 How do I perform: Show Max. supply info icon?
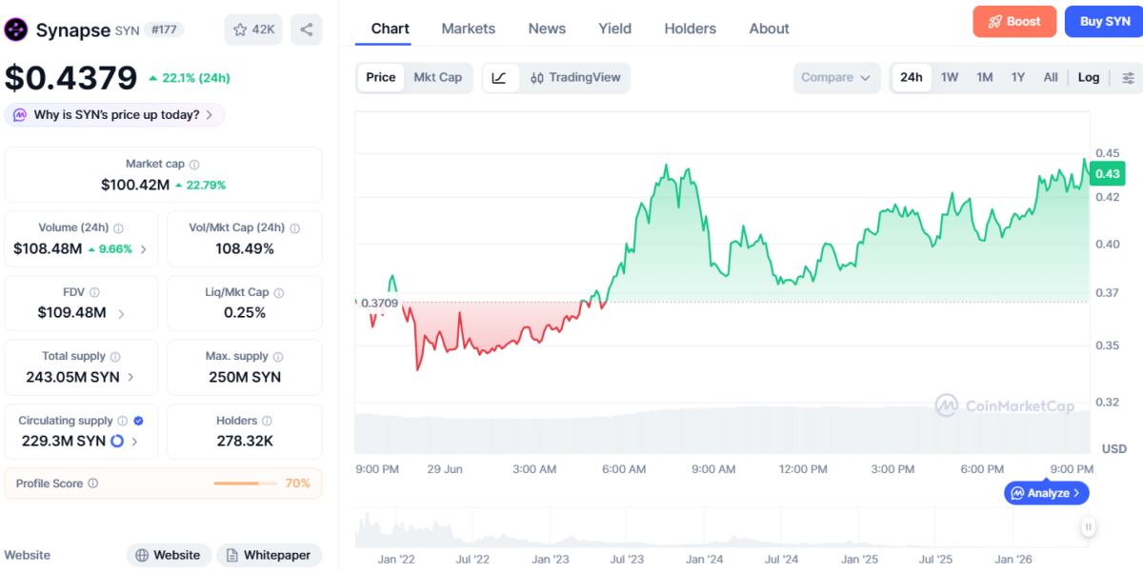[278, 357]
